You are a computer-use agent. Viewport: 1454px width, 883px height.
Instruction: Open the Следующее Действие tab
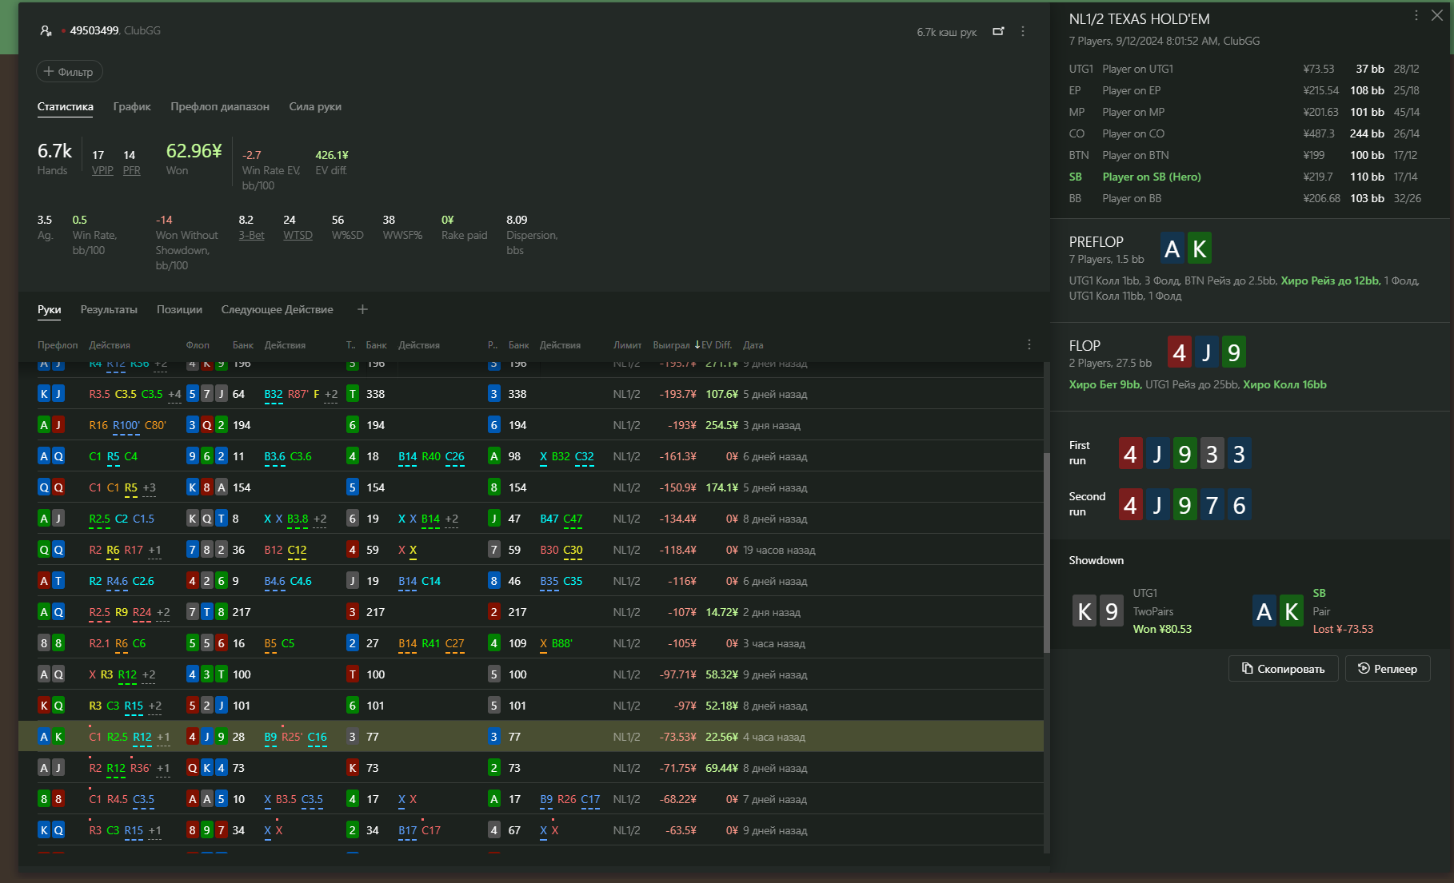click(x=278, y=309)
